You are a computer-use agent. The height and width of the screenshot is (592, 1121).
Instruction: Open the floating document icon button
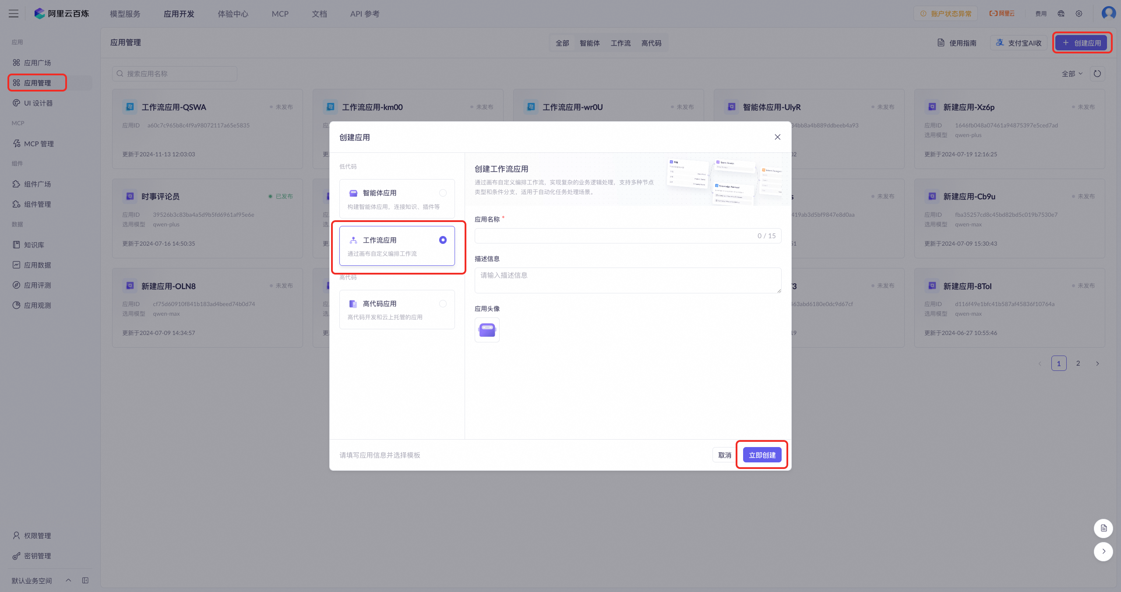(1103, 528)
